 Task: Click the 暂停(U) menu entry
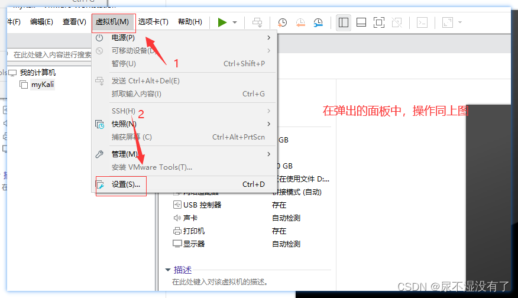tap(184, 64)
